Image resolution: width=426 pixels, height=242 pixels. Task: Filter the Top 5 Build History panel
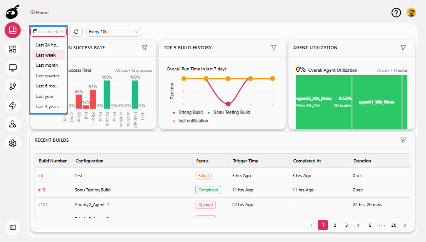pyautogui.click(x=274, y=47)
